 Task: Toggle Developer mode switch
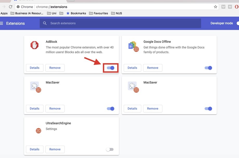click(238, 23)
